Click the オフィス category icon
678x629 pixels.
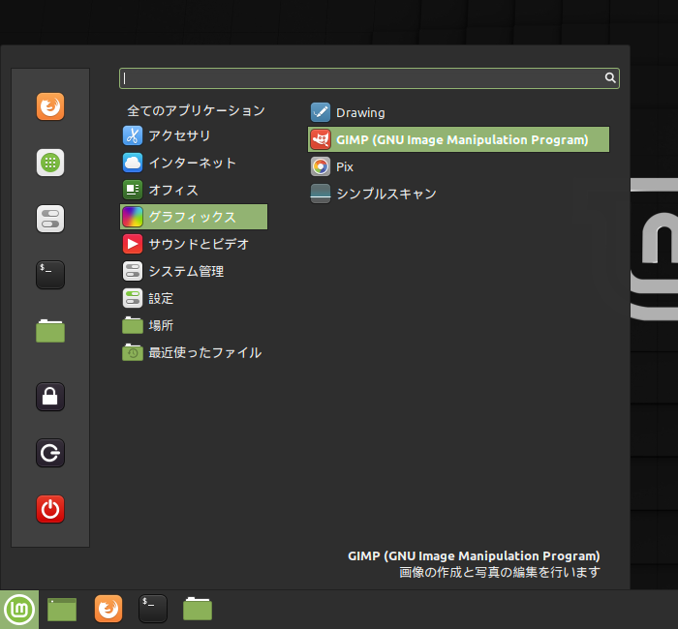[x=133, y=190]
